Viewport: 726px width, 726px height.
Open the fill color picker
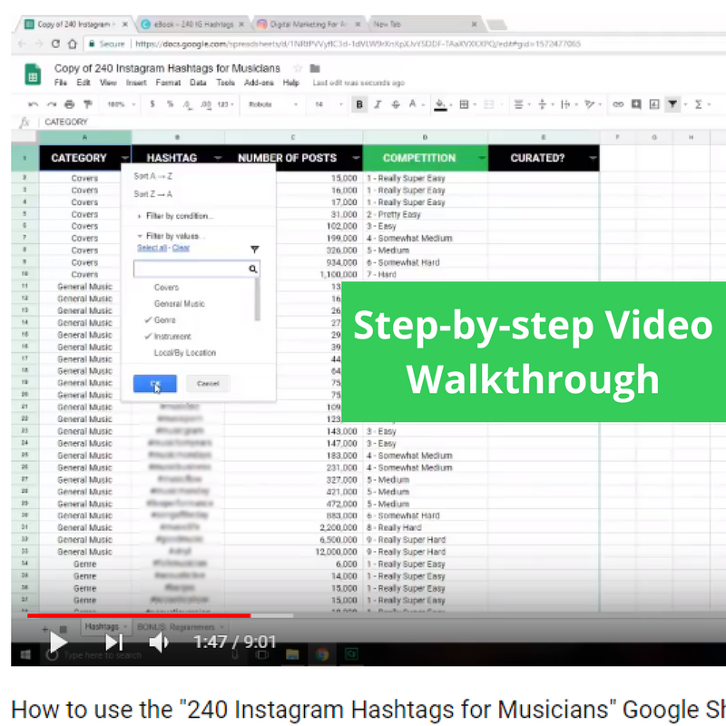(x=440, y=104)
